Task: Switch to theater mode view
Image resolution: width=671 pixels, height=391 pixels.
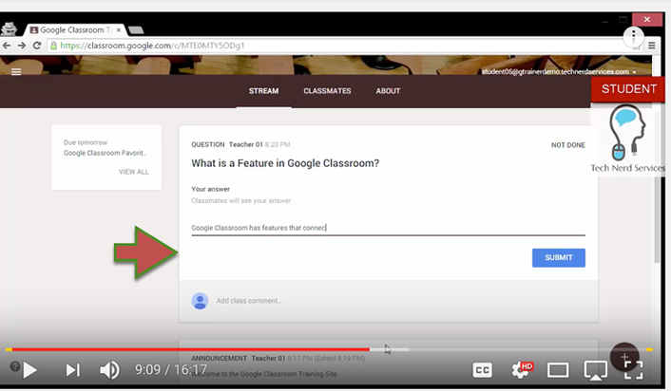Action: [558, 370]
